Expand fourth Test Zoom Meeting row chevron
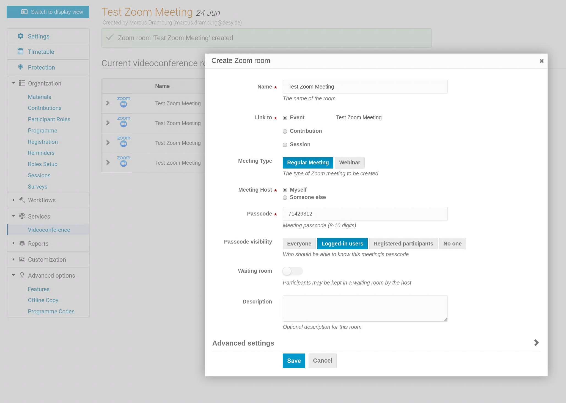This screenshot has height=403, width=566. (x=108, y=162)
